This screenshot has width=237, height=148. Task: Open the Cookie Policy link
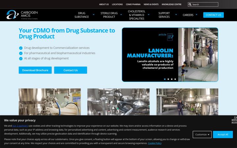pyautogui.click(x=155, y=143)
